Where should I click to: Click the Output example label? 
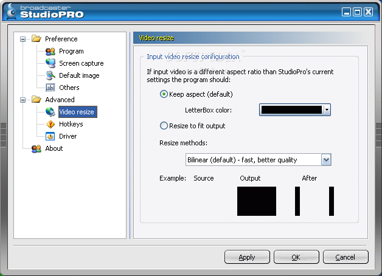click(x=250, y=178)
